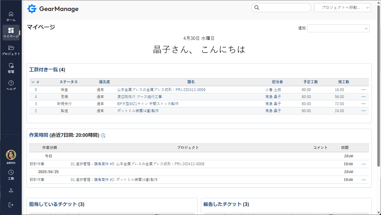Click the log time icon beside 作業時間
Viewport: 381px width, 215px height.
click(x=103, y=135)
